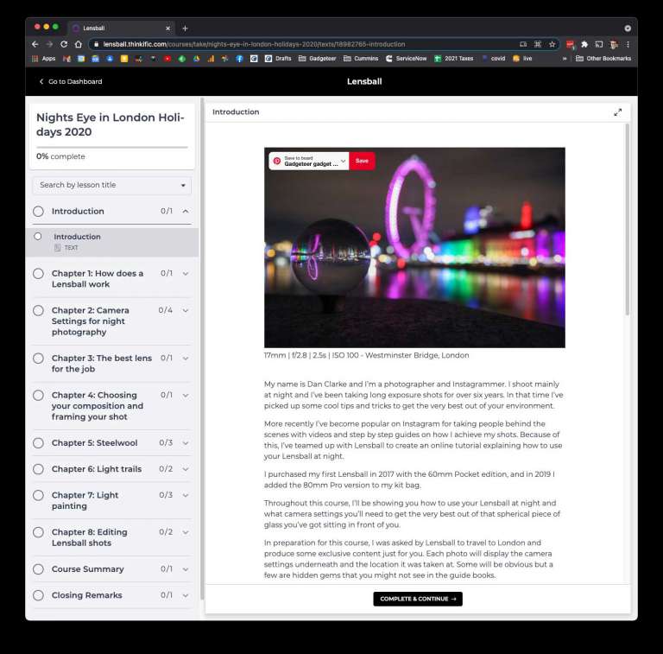Toggle the circle next to Course Summary
The image size is (663, 654).
[38, 569]
